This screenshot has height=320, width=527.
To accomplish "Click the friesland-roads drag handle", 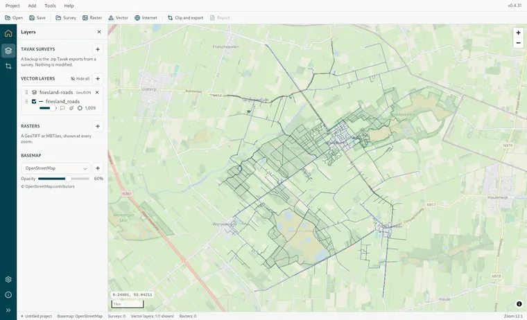I will (x=26, y=92).
